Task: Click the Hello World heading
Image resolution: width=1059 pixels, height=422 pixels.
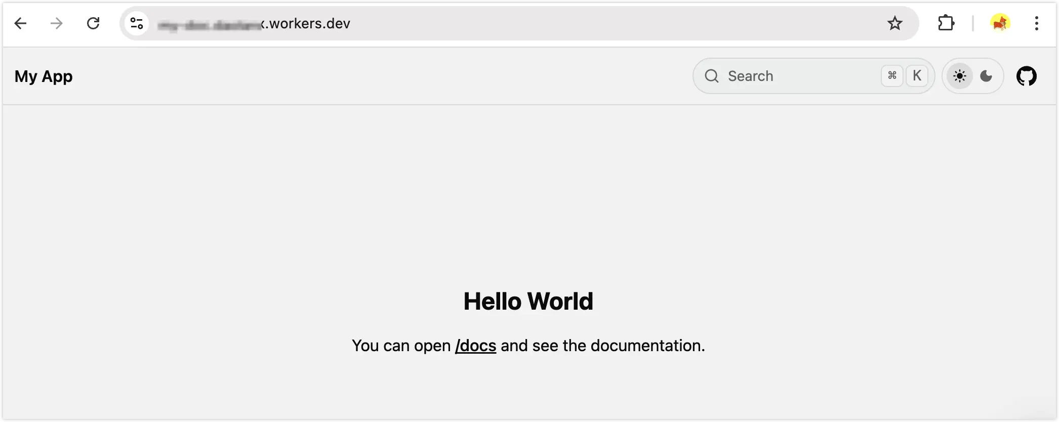Action: click(528, 302)
